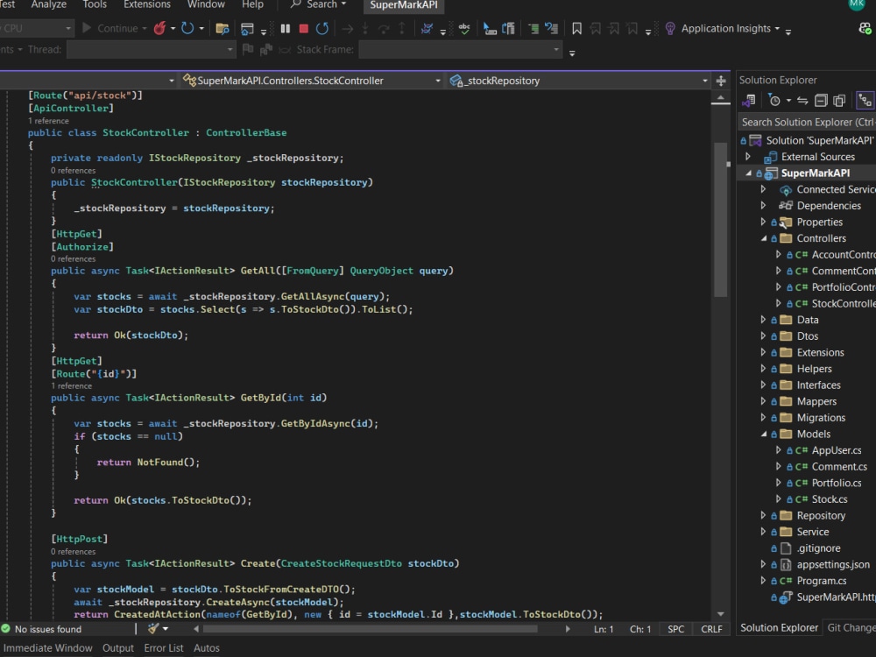This screenshot has height=657, width=876.
Task: Click Collapse All in Solution Explorer
Action: point(821,101)
